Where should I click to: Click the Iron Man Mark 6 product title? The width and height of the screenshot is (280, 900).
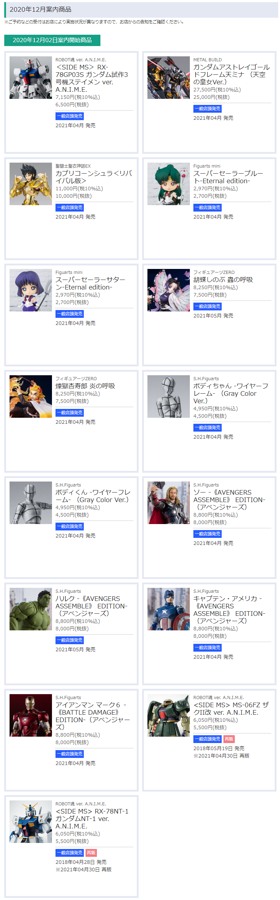pos(93,716)
